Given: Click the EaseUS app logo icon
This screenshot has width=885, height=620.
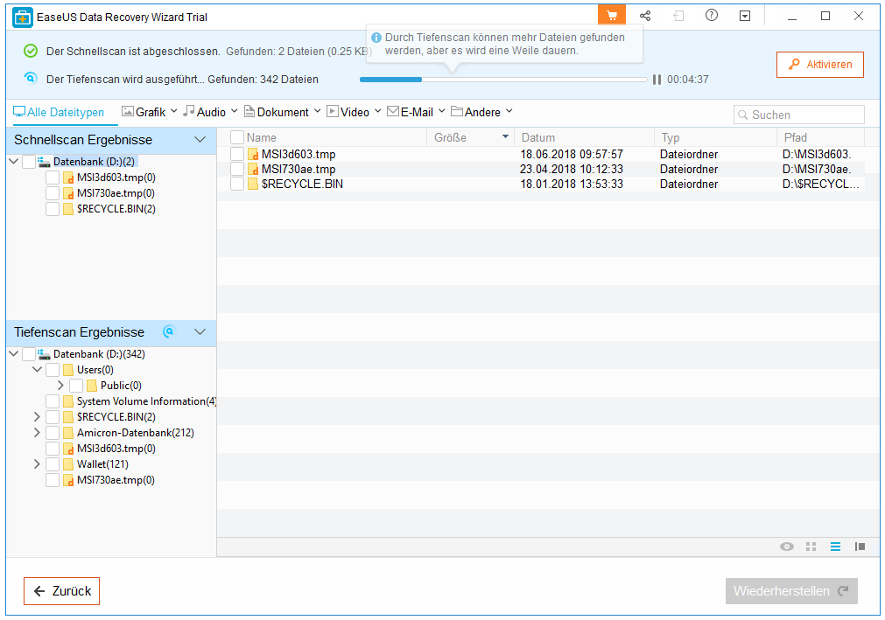Looking at the screenshot, I should 23,17.
